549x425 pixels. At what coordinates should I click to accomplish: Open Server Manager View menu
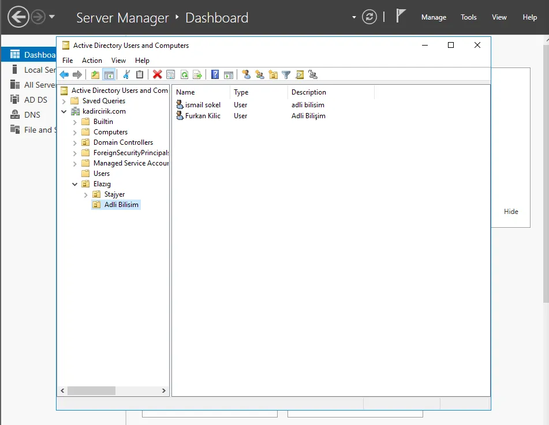point(499,17)
